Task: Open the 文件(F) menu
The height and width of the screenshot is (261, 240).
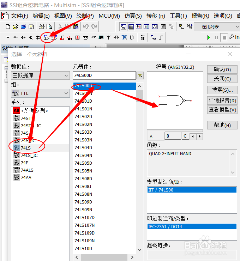Action: 19,16
